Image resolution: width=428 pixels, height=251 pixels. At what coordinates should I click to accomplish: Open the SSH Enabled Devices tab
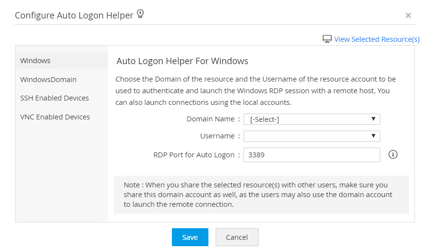click(55, 98)
